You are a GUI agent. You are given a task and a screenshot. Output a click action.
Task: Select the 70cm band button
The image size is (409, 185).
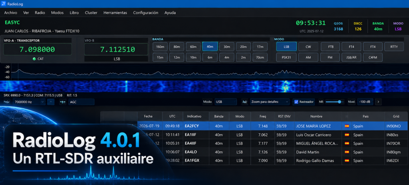coord(260,57)
